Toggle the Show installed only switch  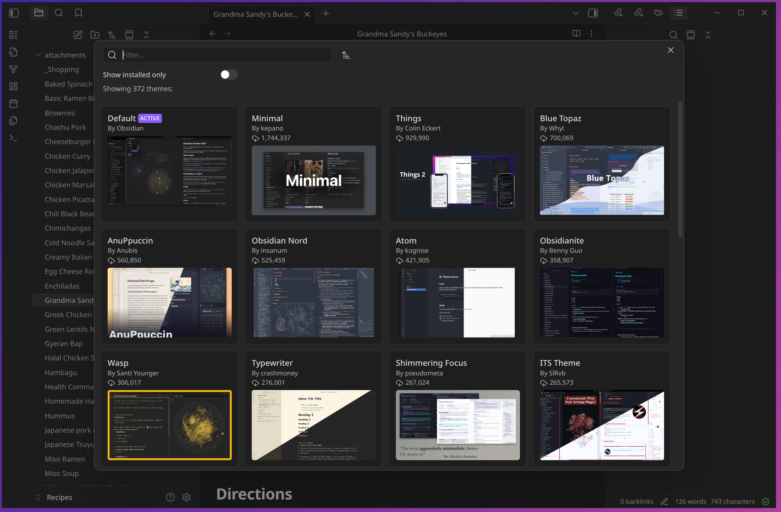[229, 74]
